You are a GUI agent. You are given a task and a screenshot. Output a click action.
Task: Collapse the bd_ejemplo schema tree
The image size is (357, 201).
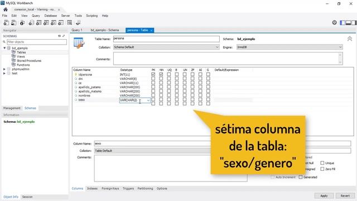tap(4, 48)
